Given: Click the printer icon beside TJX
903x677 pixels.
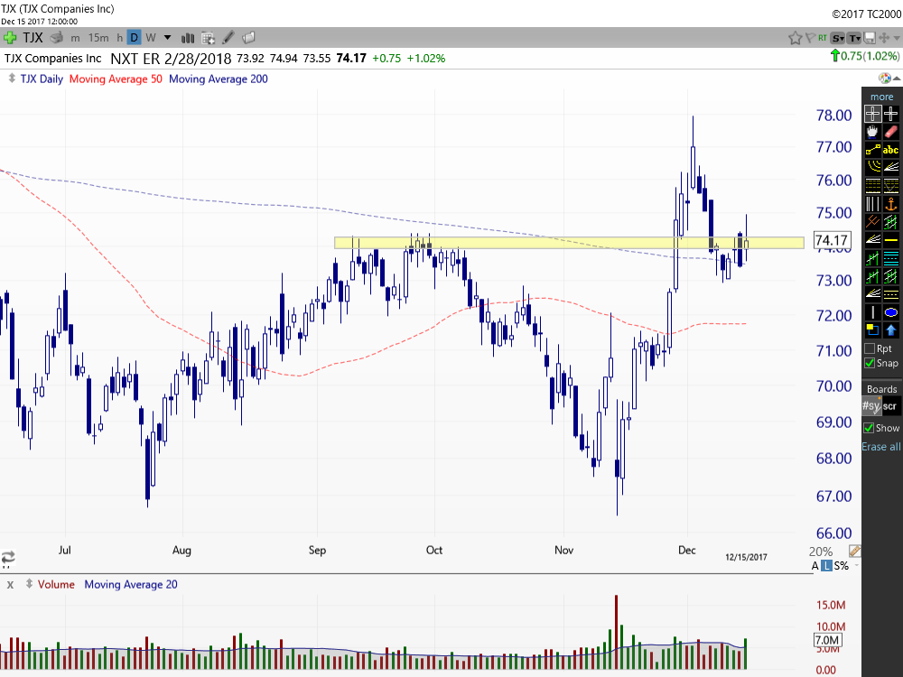Looking at the screenshot, I should tap(54, 38).
